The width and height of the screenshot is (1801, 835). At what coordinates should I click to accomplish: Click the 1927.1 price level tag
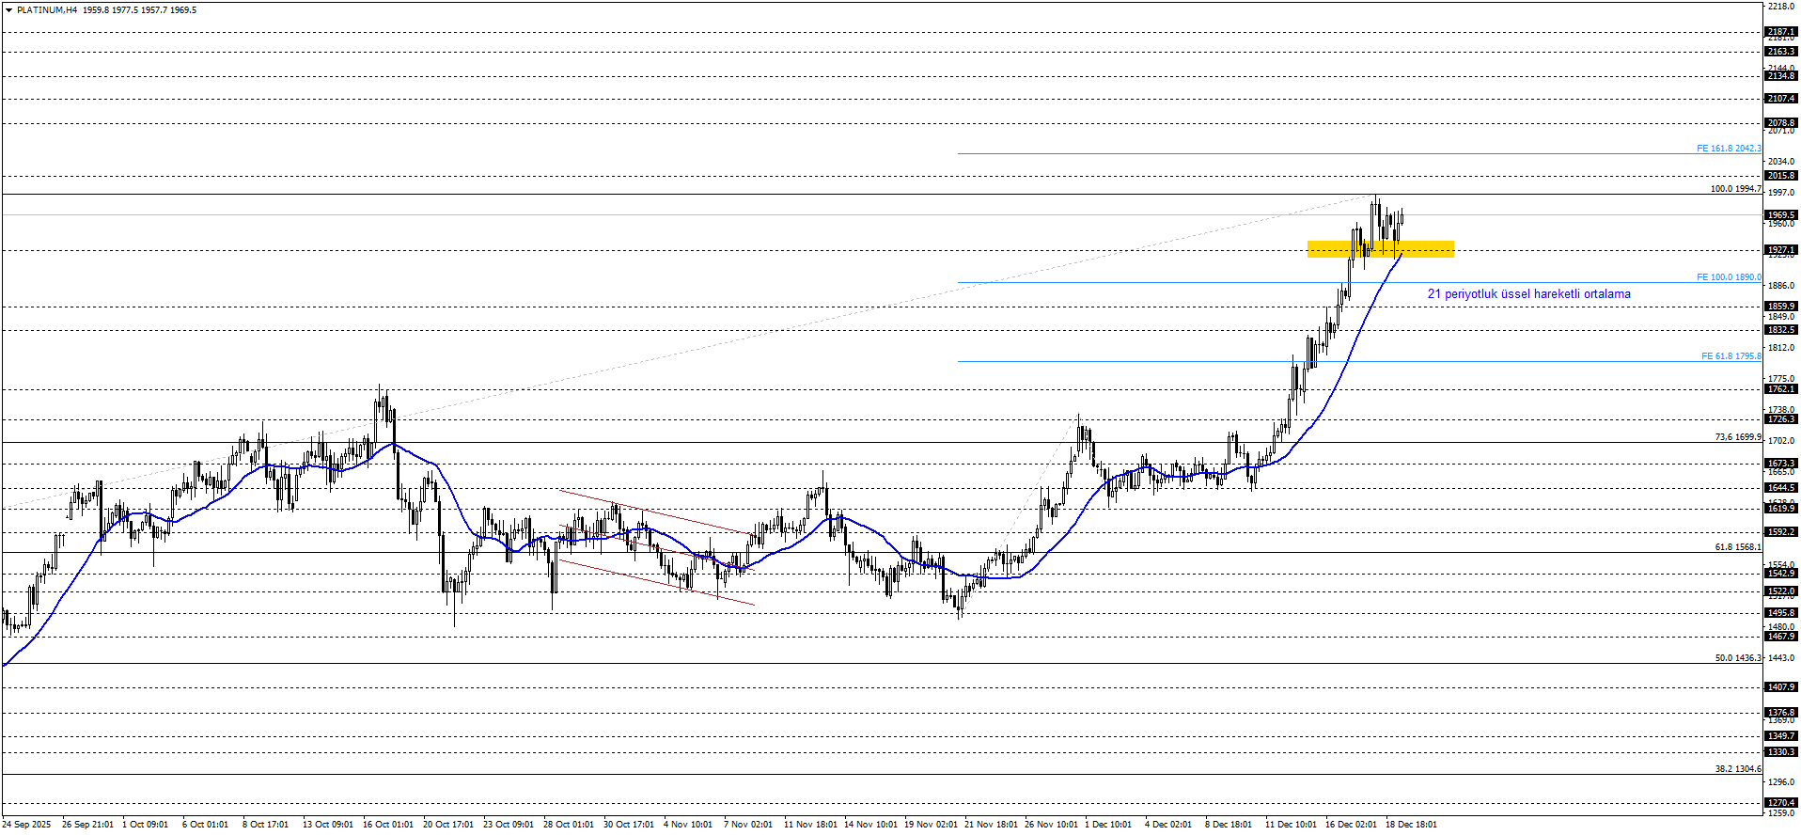point(1780,251)
